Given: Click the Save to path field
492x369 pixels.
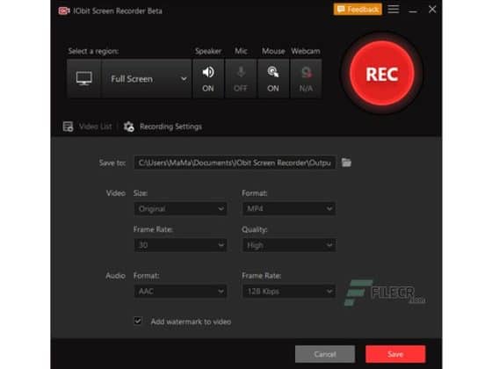Looking at the screenshot, I should (235, 163).
